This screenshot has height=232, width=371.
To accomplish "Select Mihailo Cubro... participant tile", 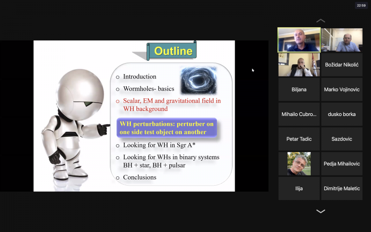I will (x=299, y=114).
